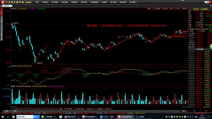Choose the VOL indicator tab
Viewport: 212px width, 119px height.
[13, 109]
